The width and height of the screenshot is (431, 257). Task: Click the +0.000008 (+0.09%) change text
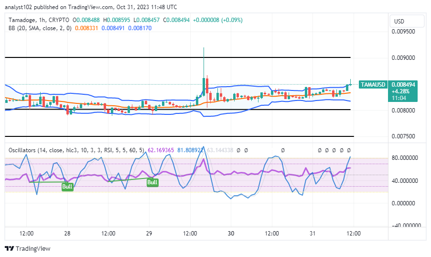(x=218, y=20)
